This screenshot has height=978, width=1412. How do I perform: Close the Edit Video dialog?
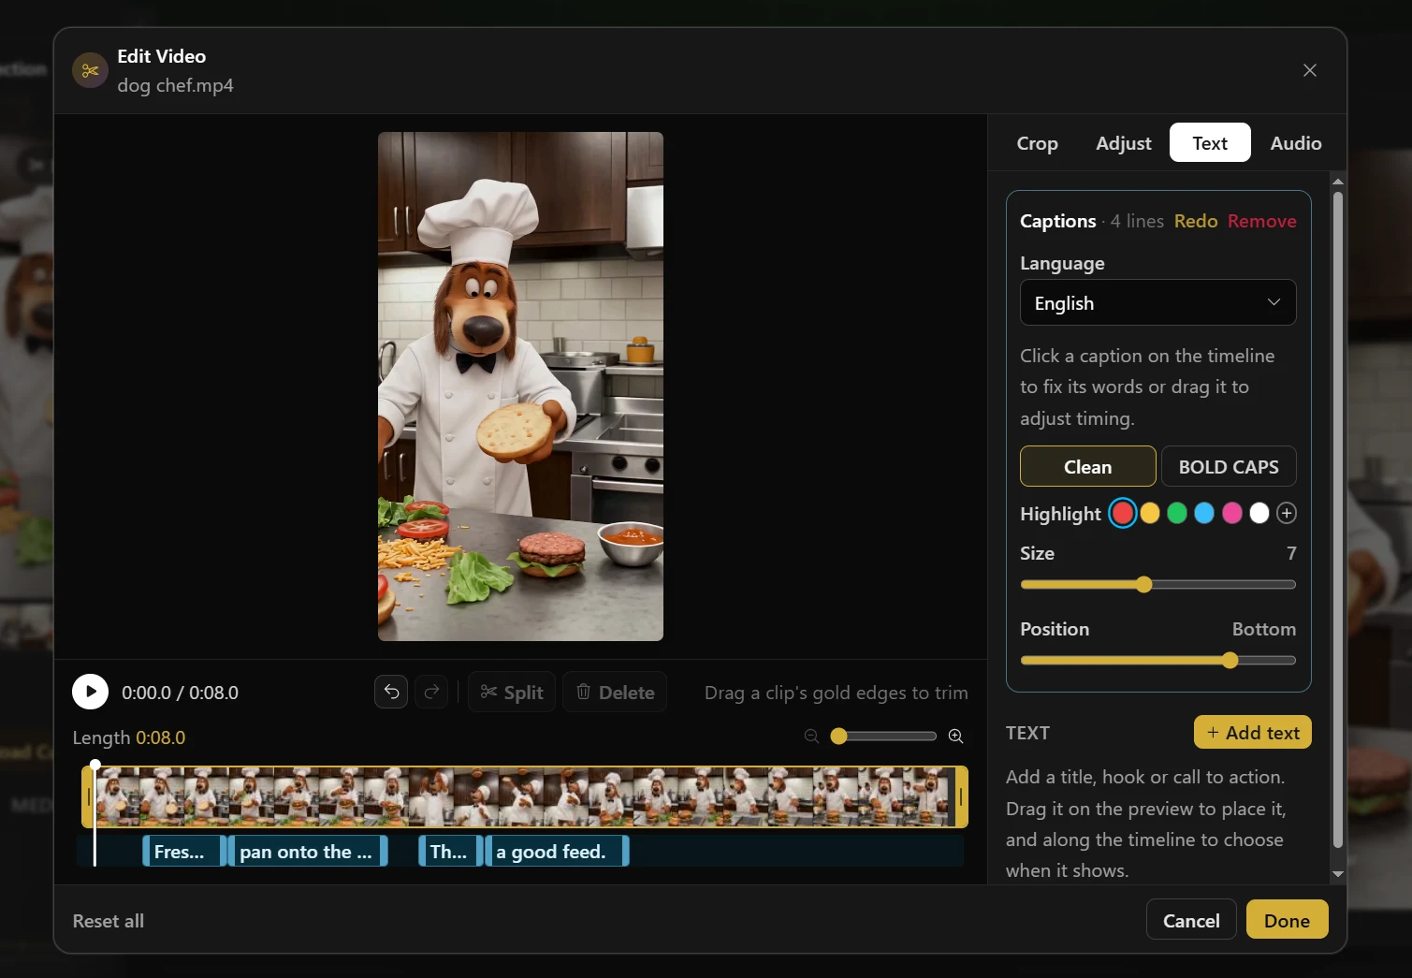click(x=1310, y=70)
